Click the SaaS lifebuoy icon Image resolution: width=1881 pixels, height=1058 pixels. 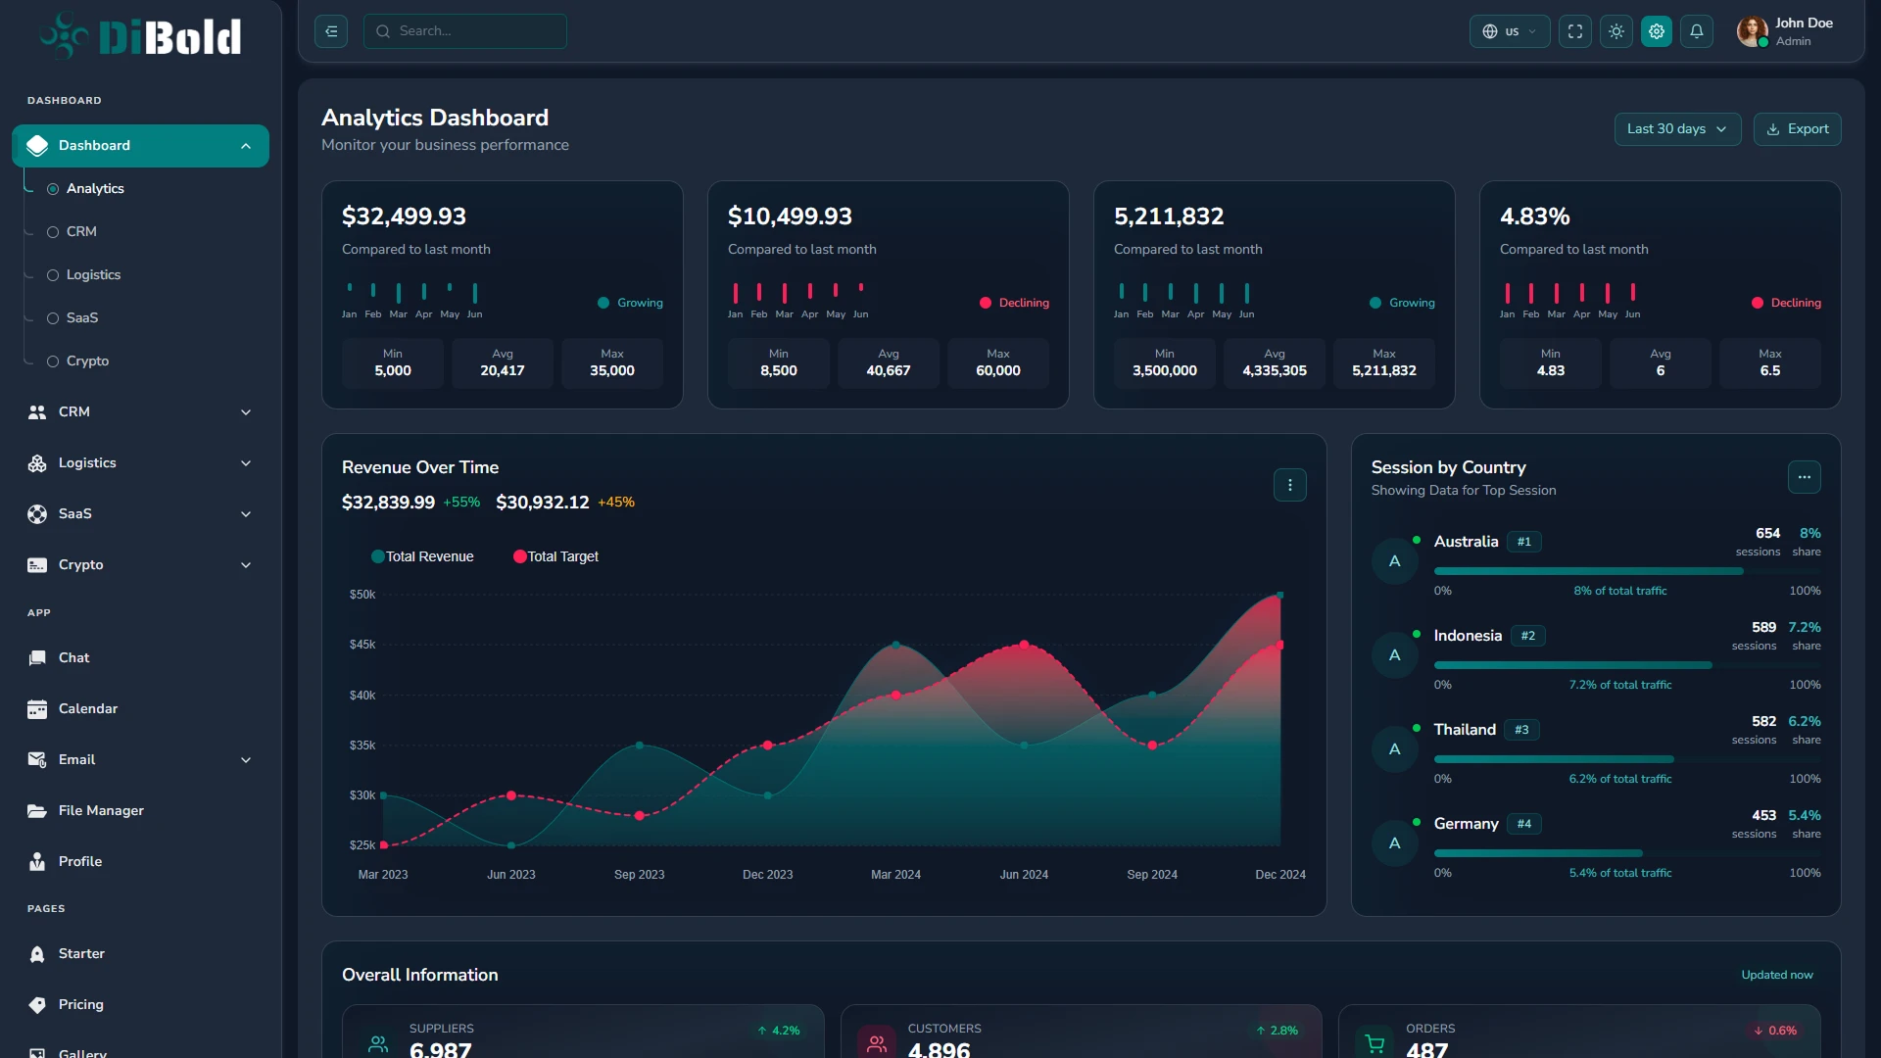tap(37, 514)
